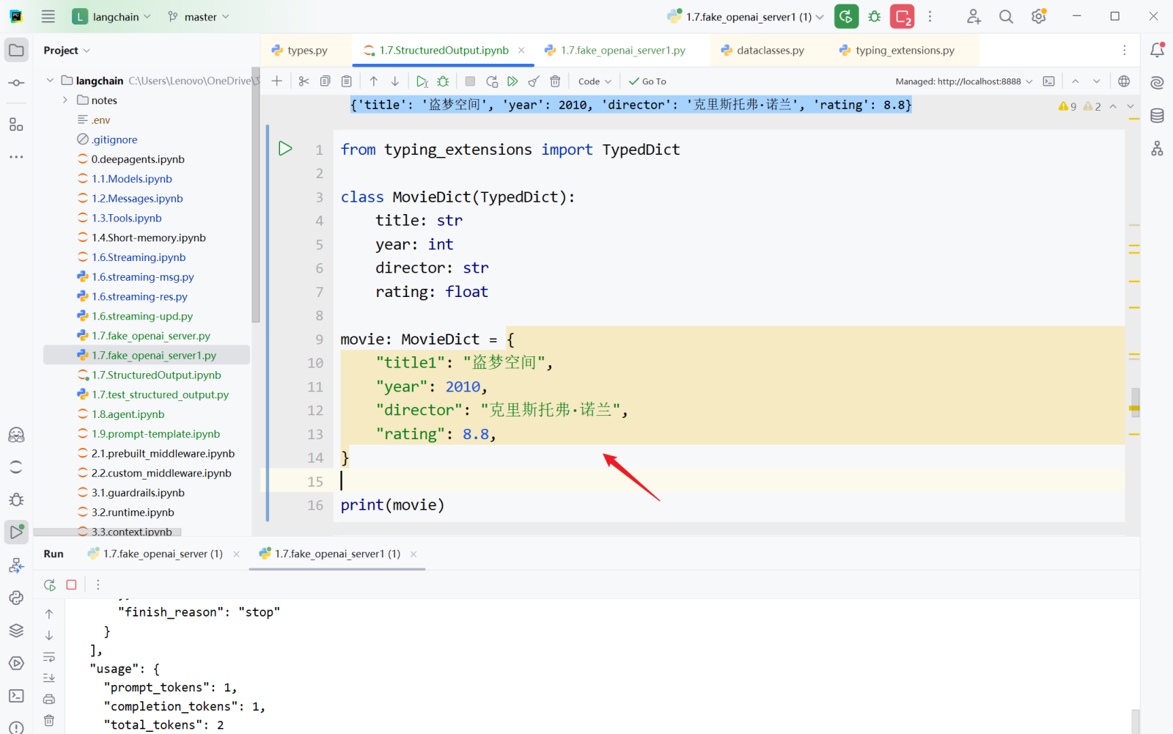Open the AI Assistant tool window
The width and height of the screenshot is (1173, 734).
tap(1157, 83)
